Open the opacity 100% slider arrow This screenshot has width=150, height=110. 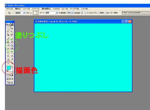(72, 13)
